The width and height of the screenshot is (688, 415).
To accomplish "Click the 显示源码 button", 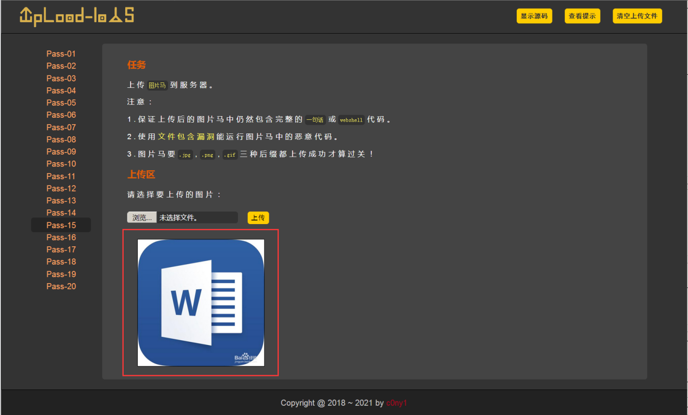I will click(534, 16).
